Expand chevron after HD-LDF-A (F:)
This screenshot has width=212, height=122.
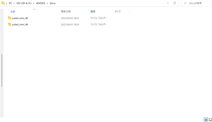click(34, 3)
